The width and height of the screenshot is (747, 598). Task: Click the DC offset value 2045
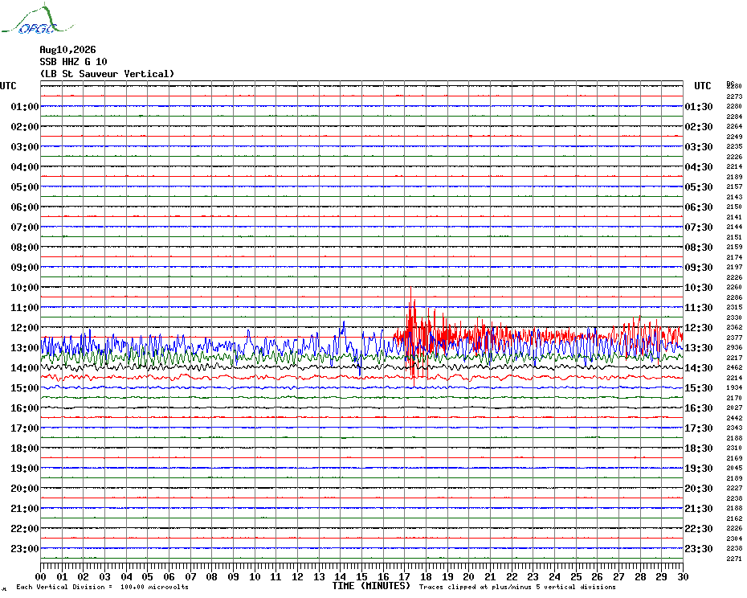pos(734,469)
